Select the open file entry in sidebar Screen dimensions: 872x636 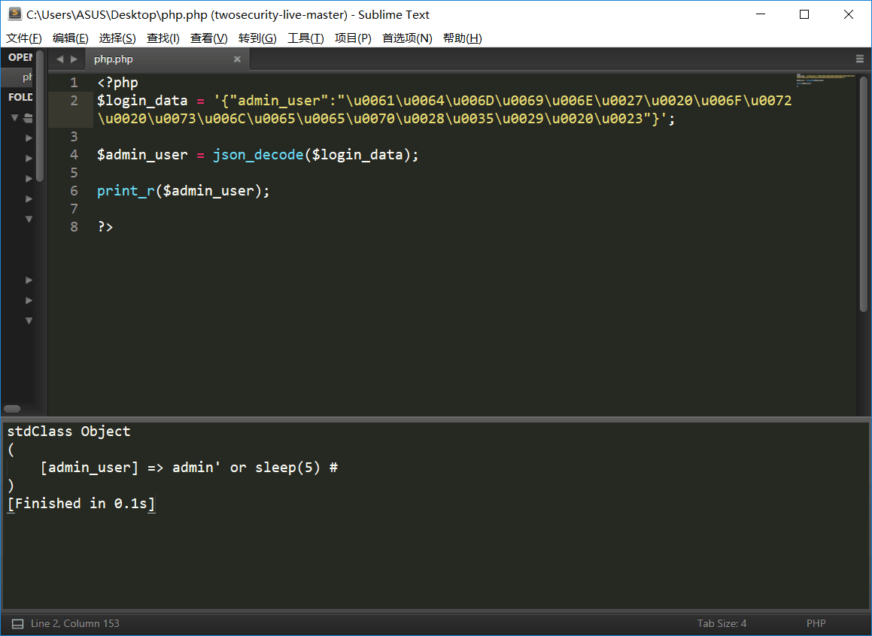pyautogui.click(x=18, y=77)
